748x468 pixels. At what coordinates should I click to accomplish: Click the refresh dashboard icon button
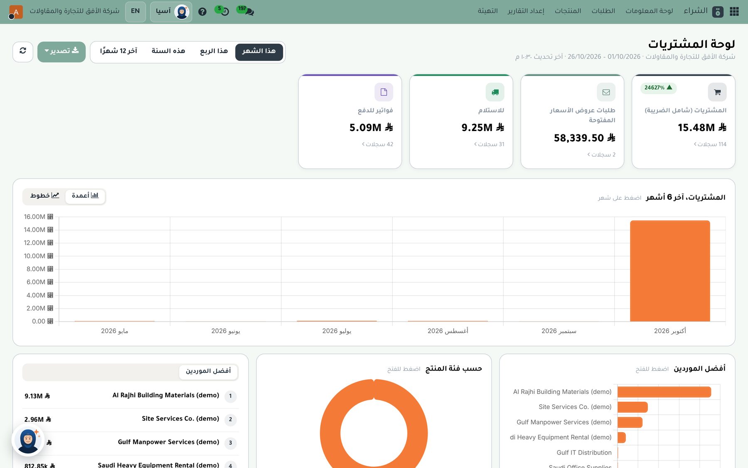(x=23, y=51)
